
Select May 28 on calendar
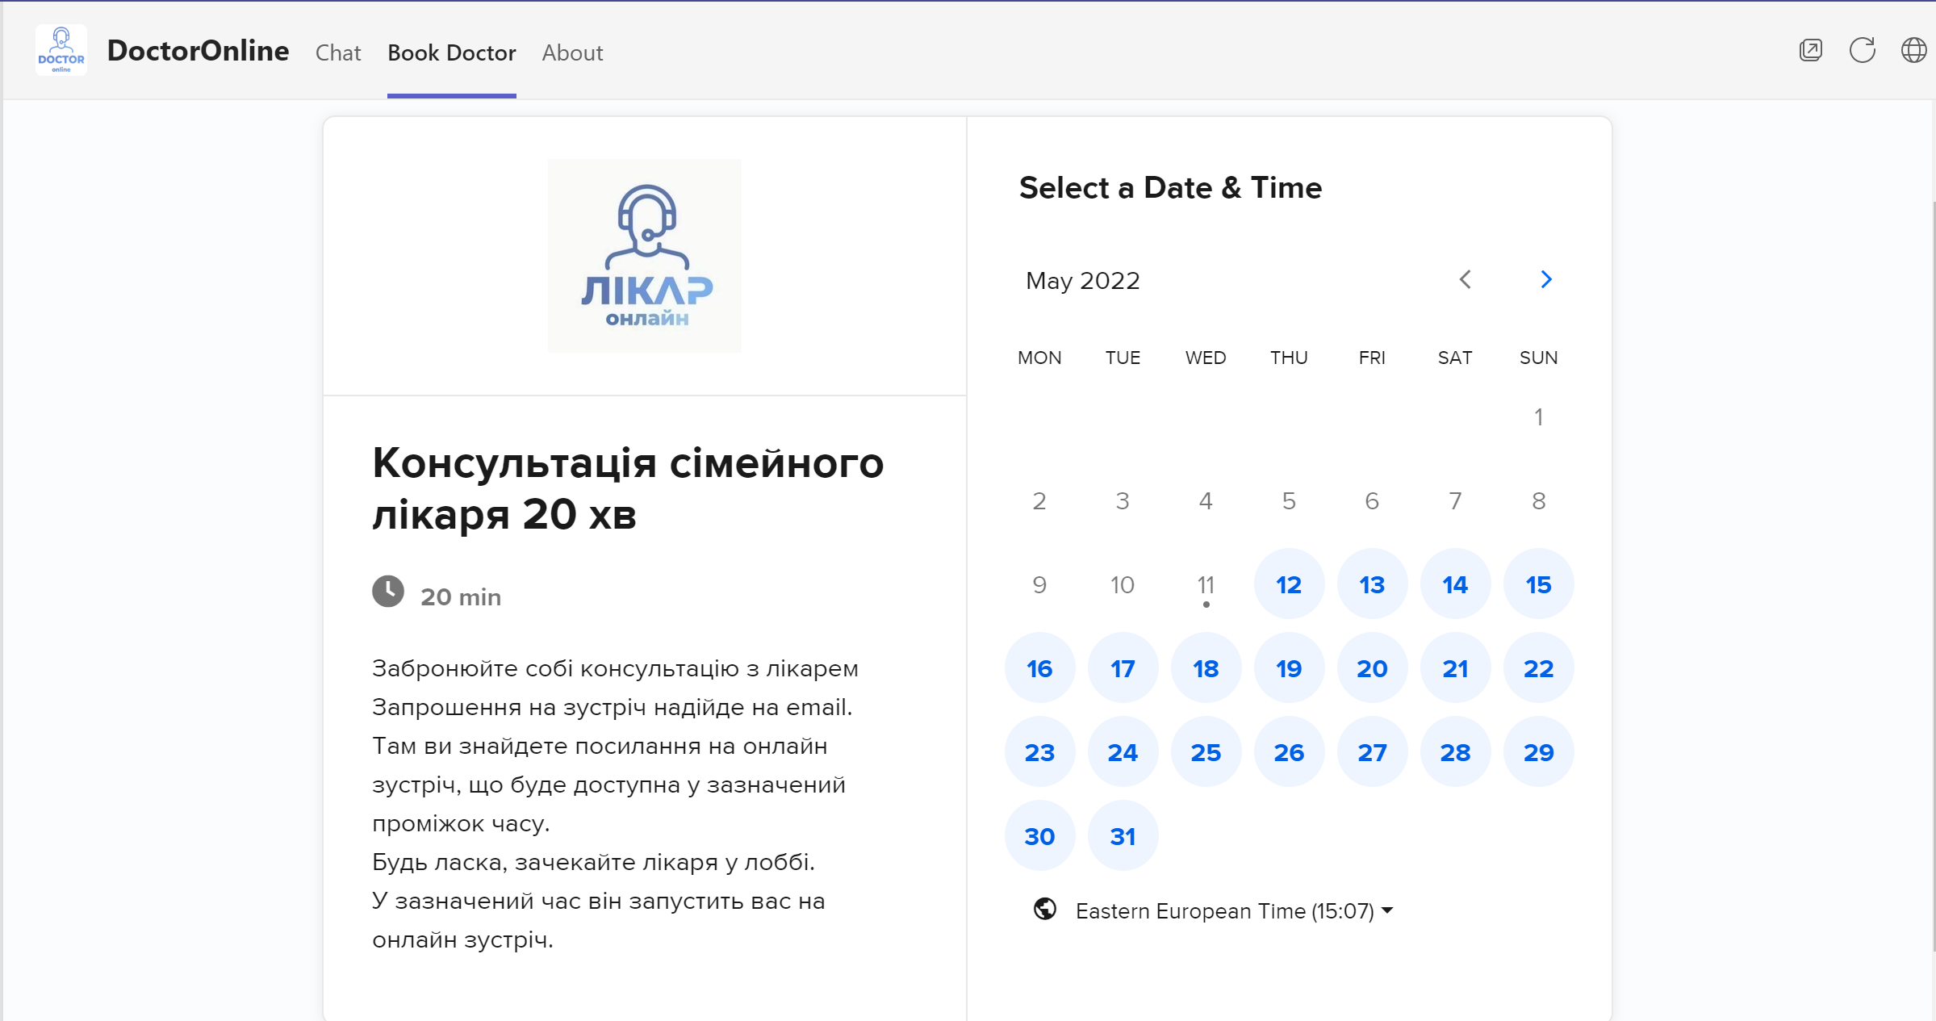click(x=1455, y=752)
